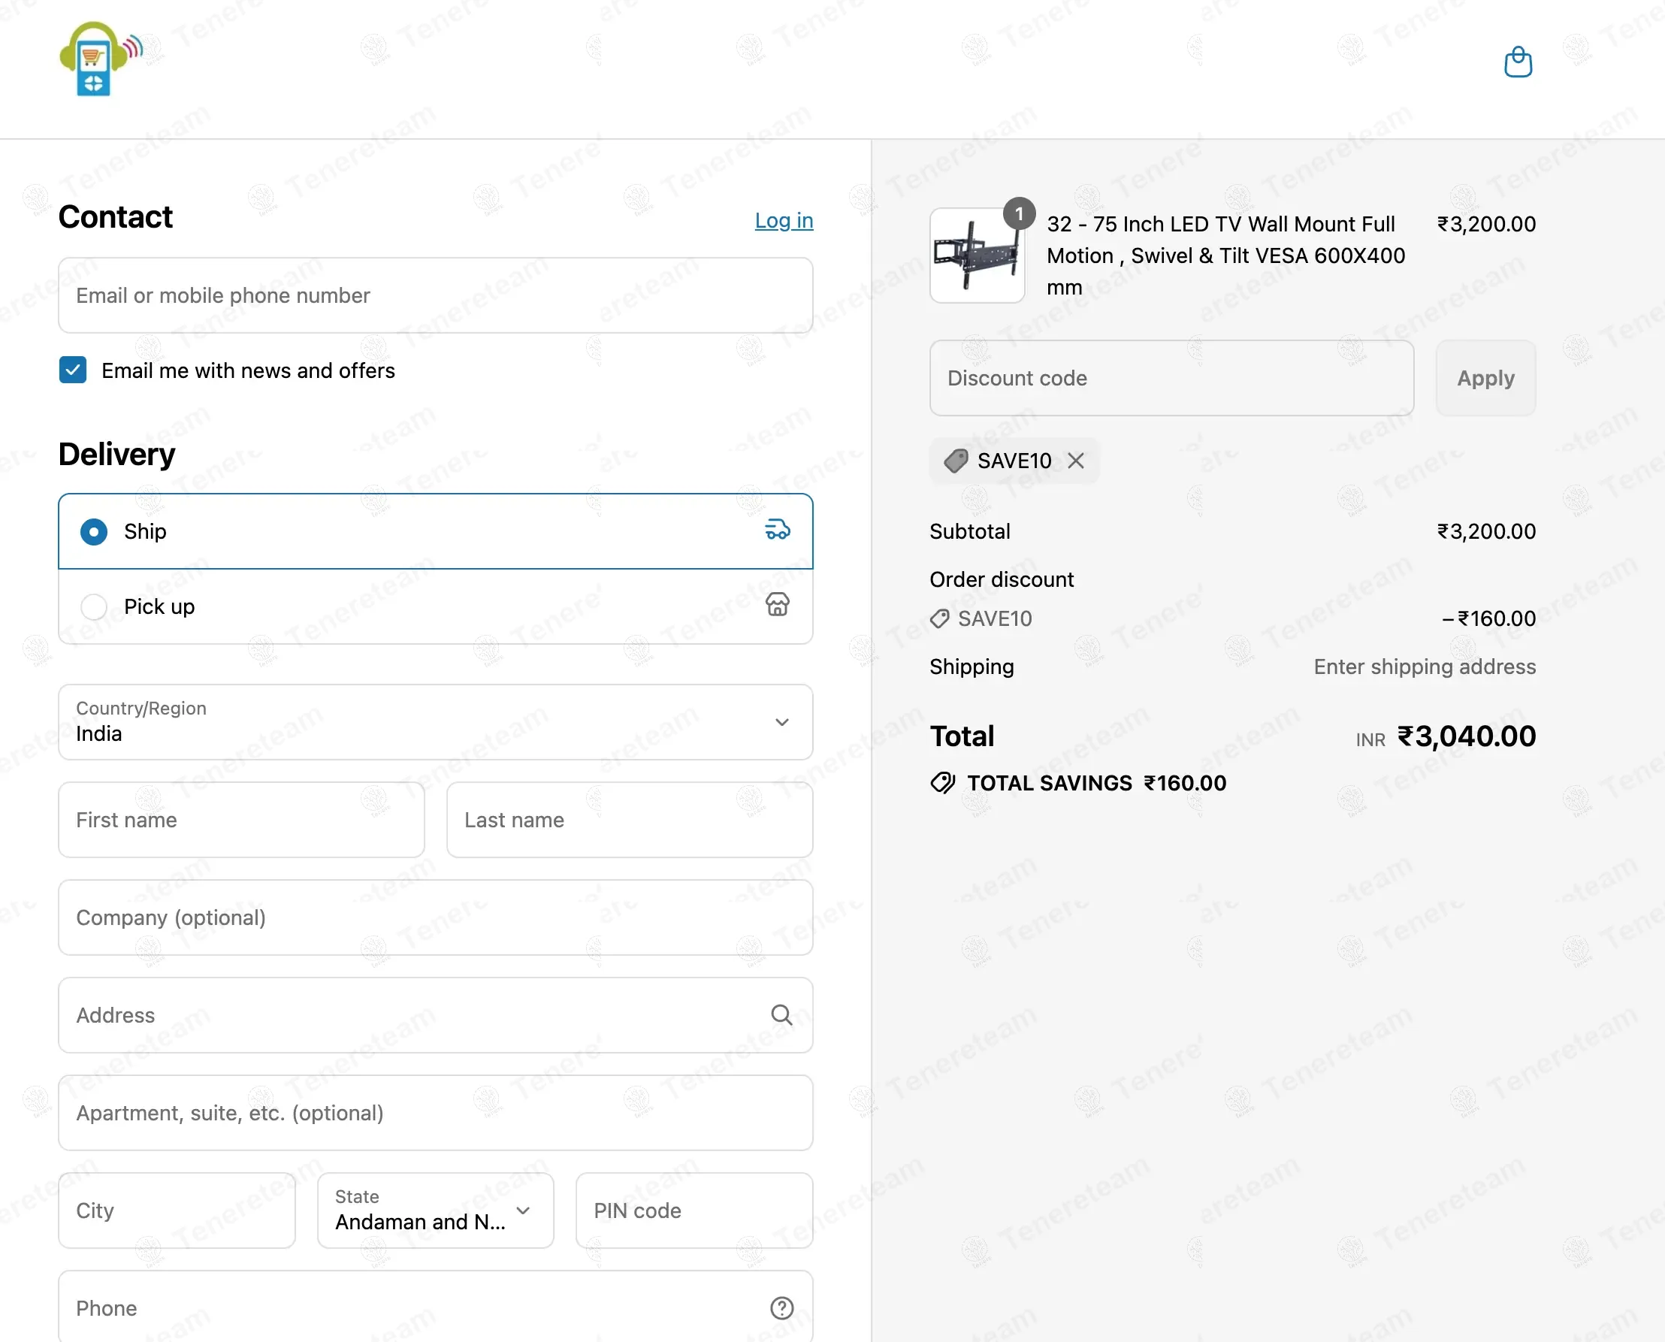Image resolution: width=1665 pixels, height=1342 pixels.
Task: Toggle Email me with news and offers
Action: tap(73, 370)
